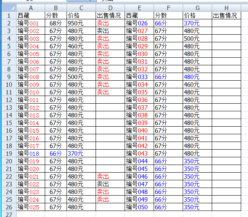Select column H header
Image resolution: width=248 pixels, height=217 pixels.
tap(226, 8)
